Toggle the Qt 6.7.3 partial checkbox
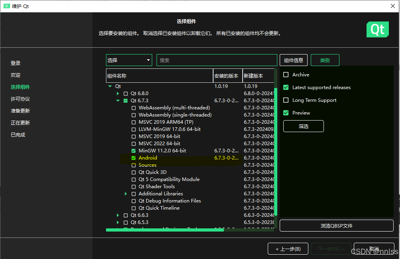 pyautogui.click(x=125, y=101)
